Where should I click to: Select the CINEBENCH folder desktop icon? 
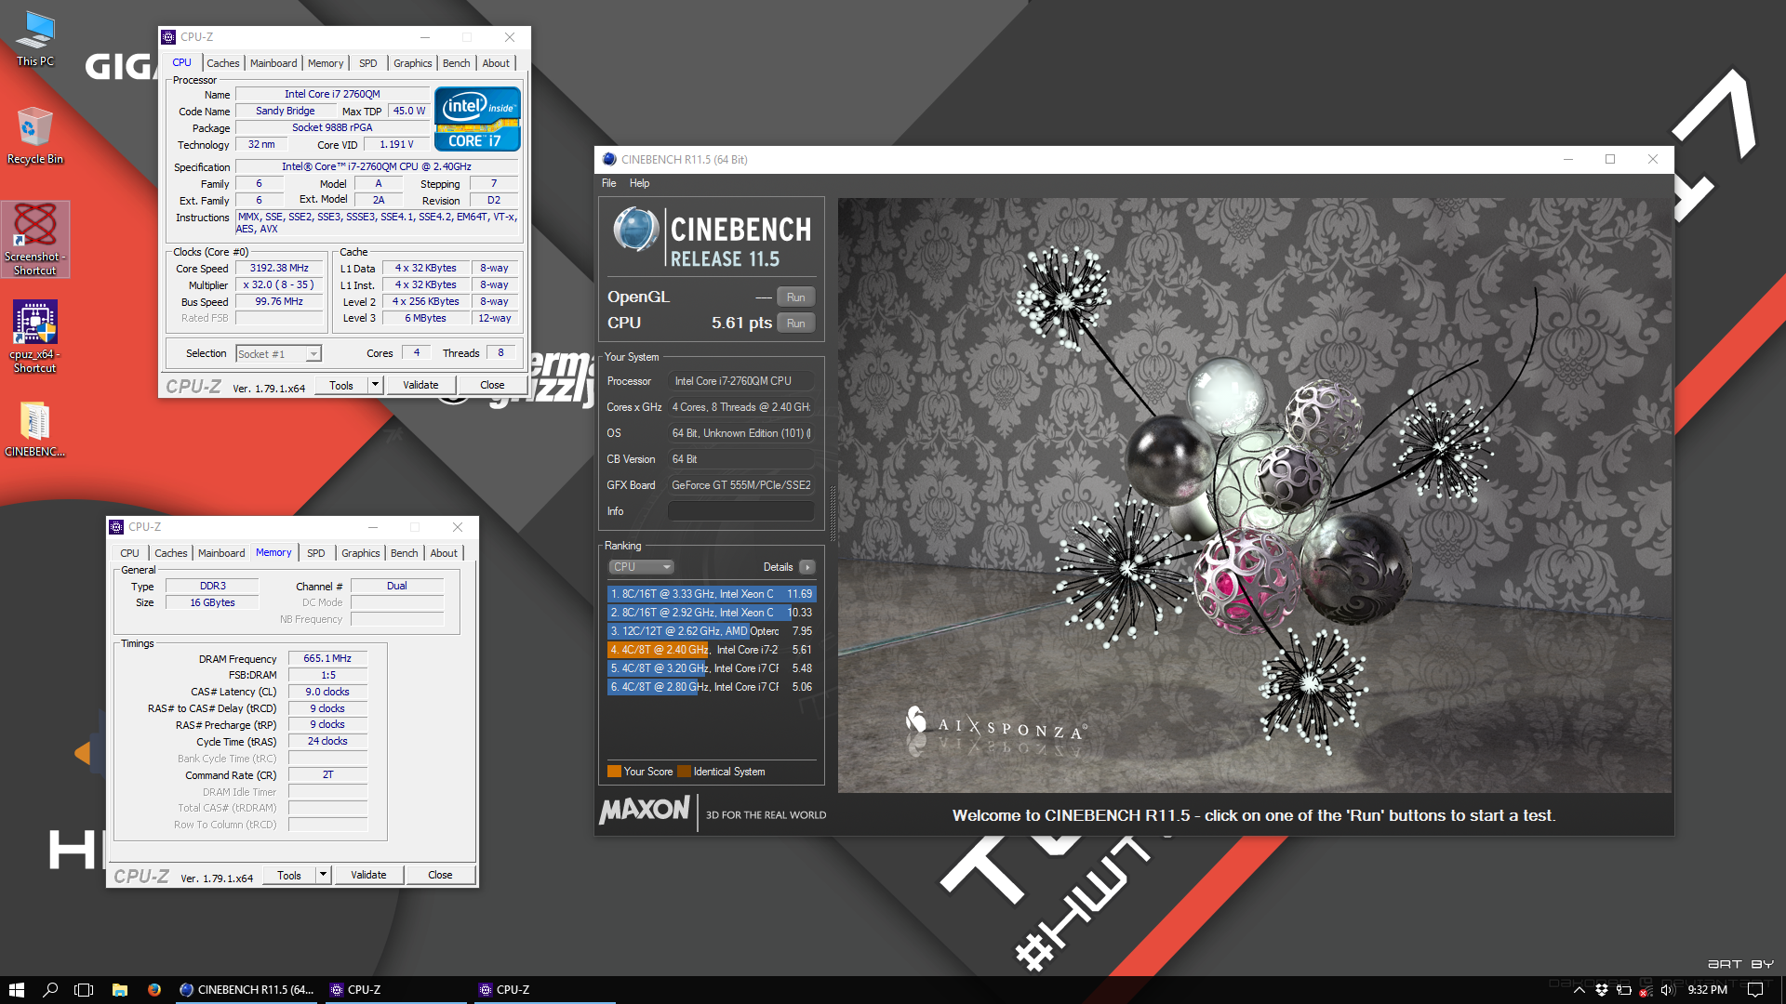(35, 429)
